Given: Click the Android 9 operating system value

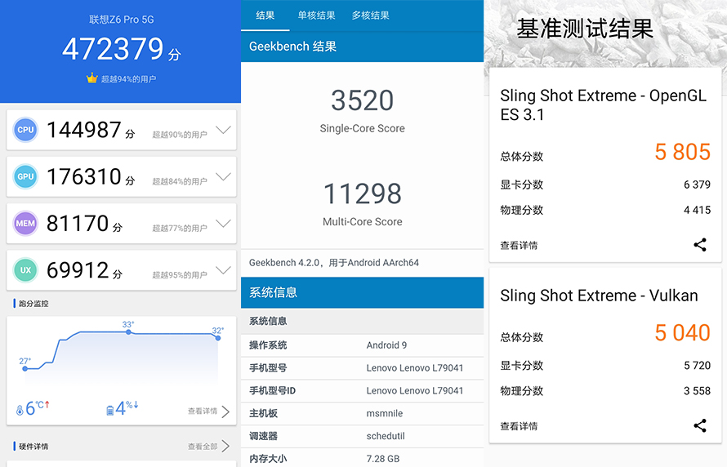Looking at the screenshot, I should coord(386,345).
